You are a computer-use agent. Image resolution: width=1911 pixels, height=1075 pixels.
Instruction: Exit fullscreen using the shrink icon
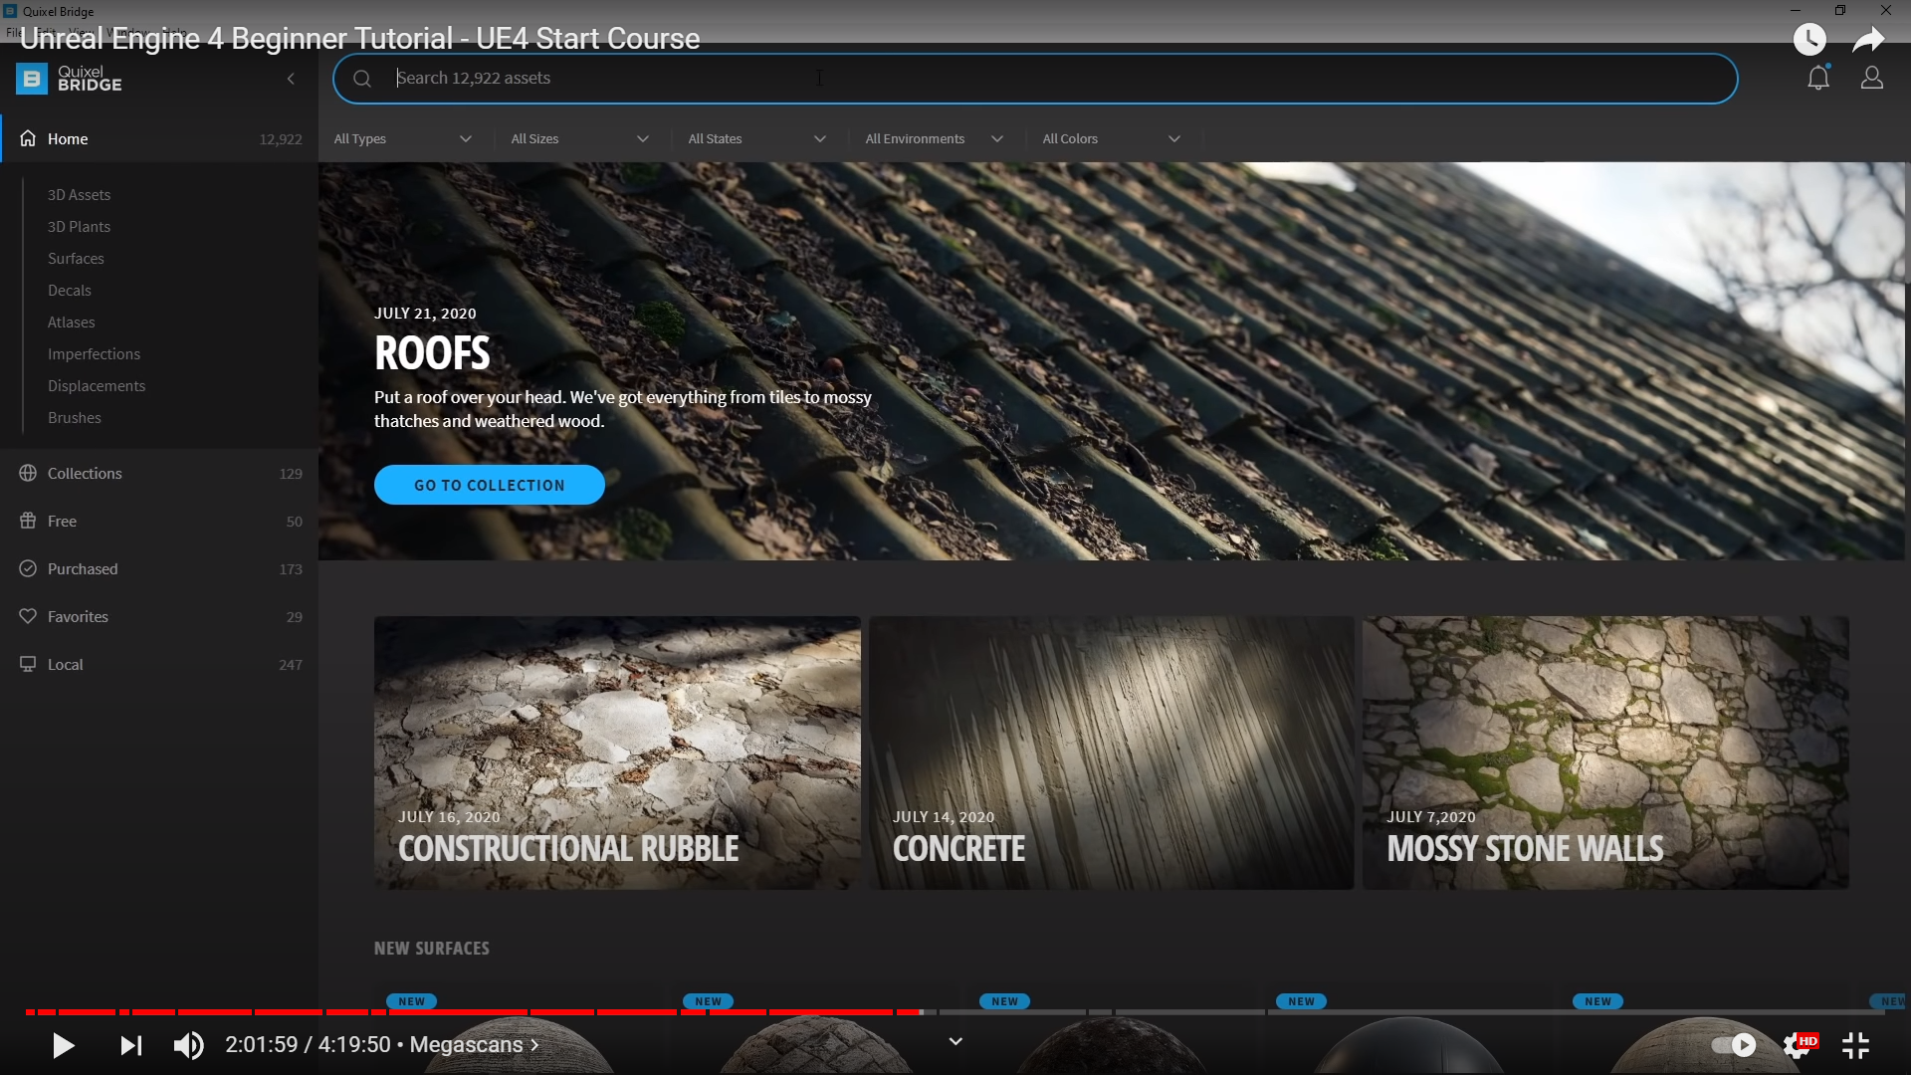coord(1855,1045)
